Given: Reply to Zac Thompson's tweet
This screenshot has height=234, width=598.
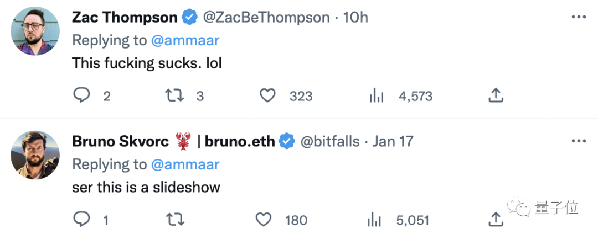Looking at the screenshot, I should [x=81, y=96].
